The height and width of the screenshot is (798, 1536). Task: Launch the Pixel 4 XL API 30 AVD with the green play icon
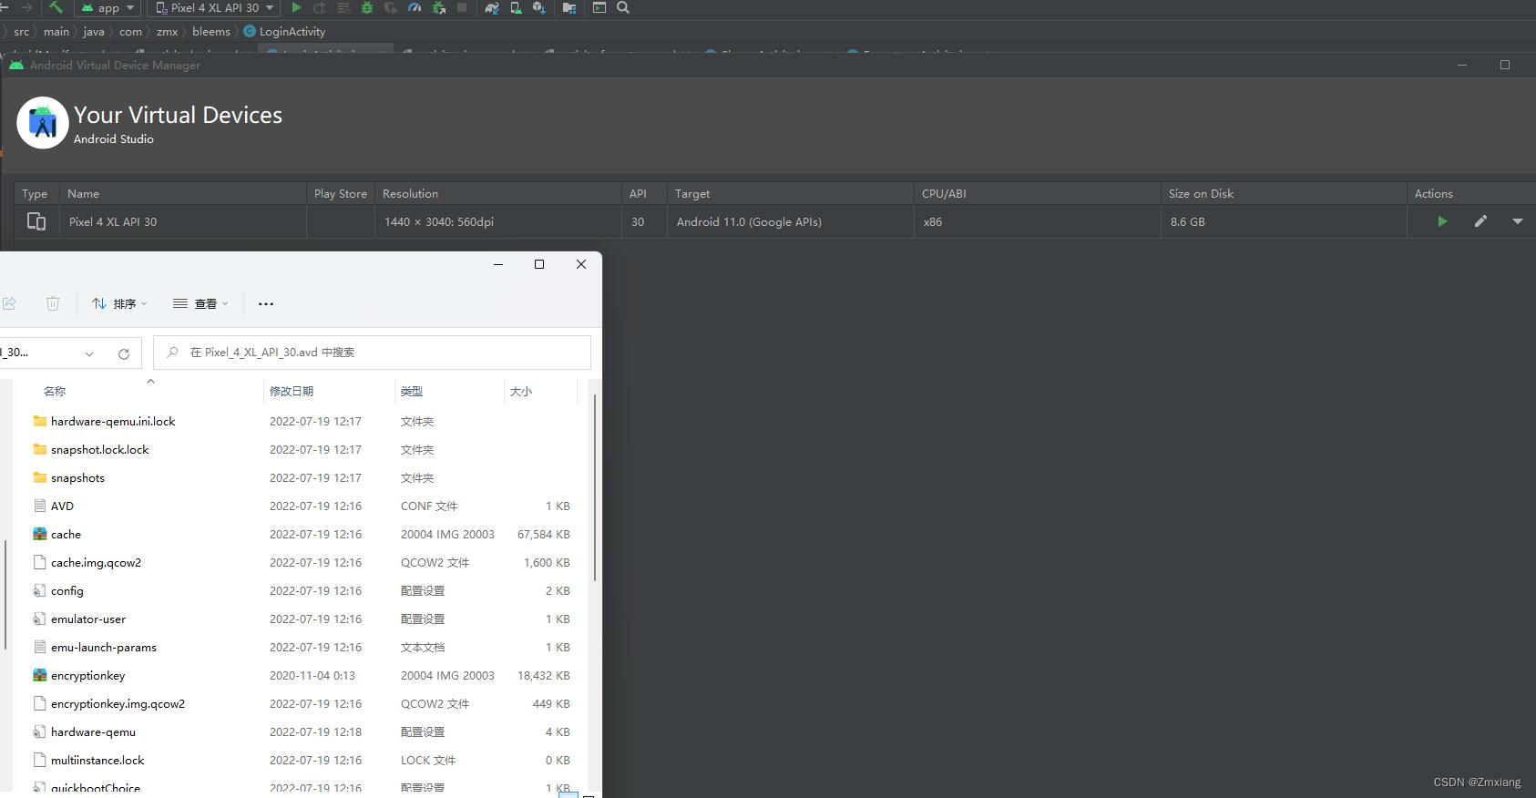pos(1442,221)
